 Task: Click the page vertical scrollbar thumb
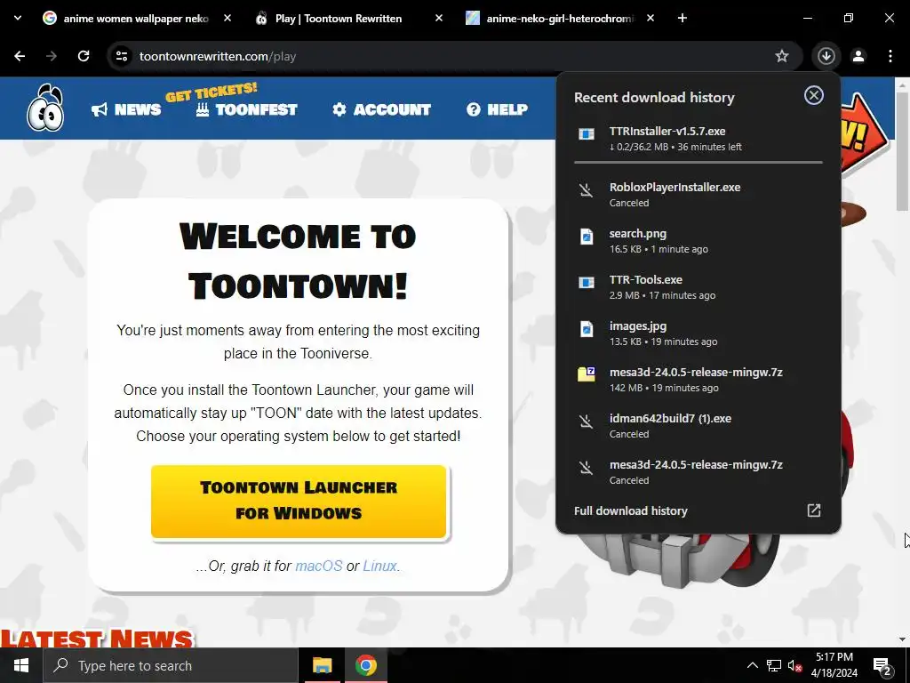click(x=902, y=151)
